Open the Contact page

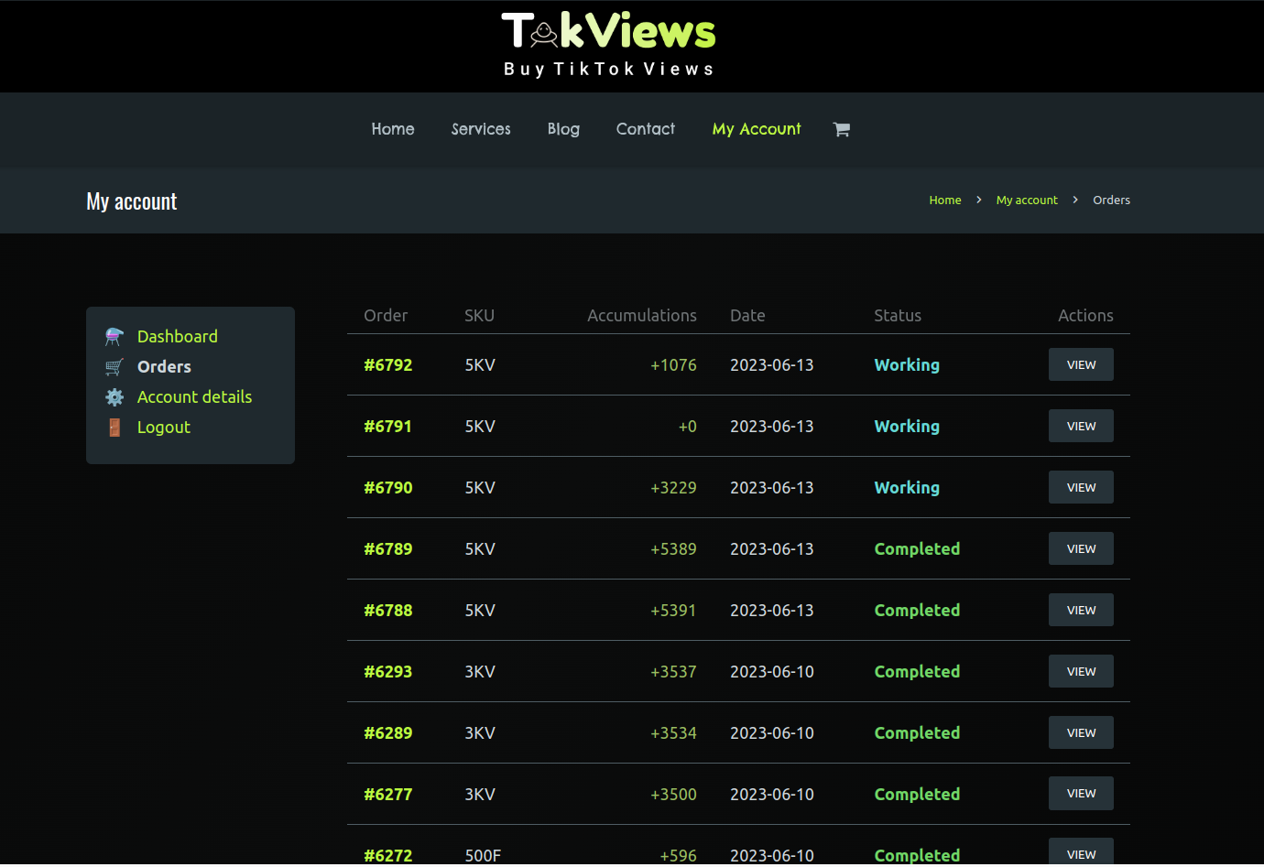click(x=646, y=129)
